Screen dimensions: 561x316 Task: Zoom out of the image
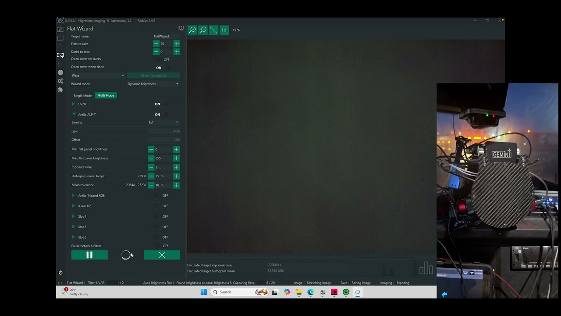tap(203, 30)
